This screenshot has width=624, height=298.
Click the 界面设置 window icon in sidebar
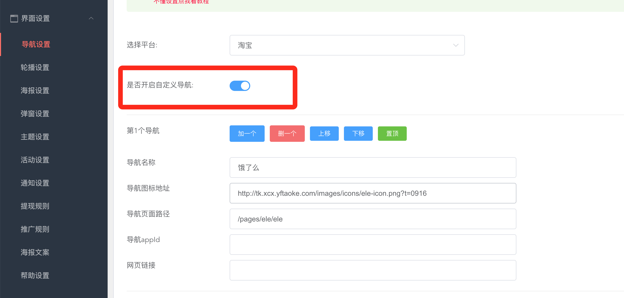coord(14,18)
